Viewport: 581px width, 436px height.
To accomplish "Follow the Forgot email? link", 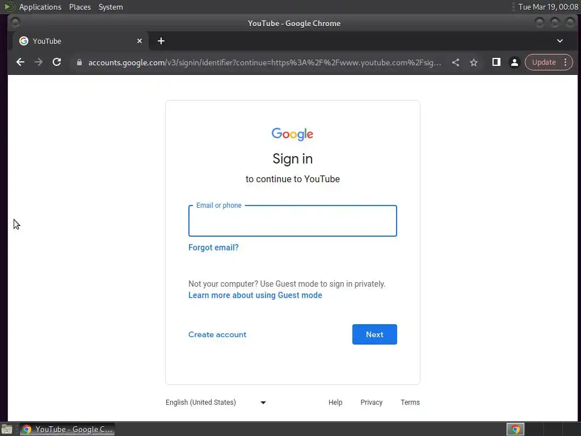I will tap(213, 248).
